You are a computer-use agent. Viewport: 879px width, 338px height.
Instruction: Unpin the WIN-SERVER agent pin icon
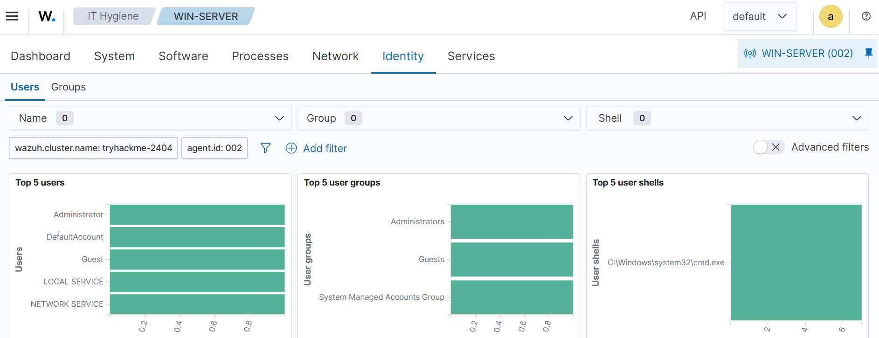pos(868,53)
